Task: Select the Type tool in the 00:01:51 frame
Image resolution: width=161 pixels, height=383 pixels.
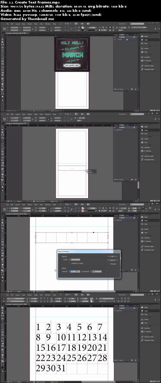Action: click(x=3, y=50)
